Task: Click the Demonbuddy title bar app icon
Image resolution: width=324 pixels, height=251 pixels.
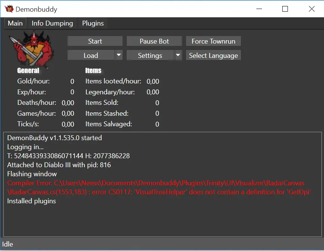Action: pos(9,9)
